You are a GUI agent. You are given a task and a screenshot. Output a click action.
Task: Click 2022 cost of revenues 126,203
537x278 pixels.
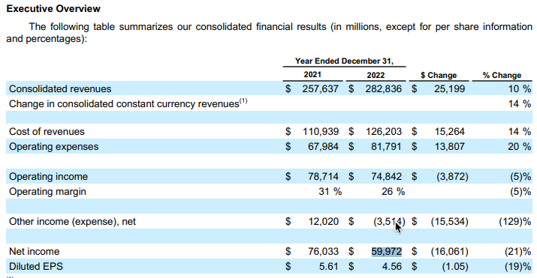pyautogui.click(x=384, y=131)
